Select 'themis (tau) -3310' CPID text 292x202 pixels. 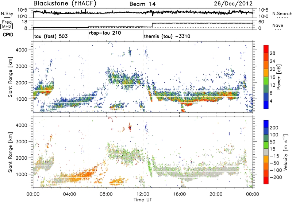coord(167,36)
